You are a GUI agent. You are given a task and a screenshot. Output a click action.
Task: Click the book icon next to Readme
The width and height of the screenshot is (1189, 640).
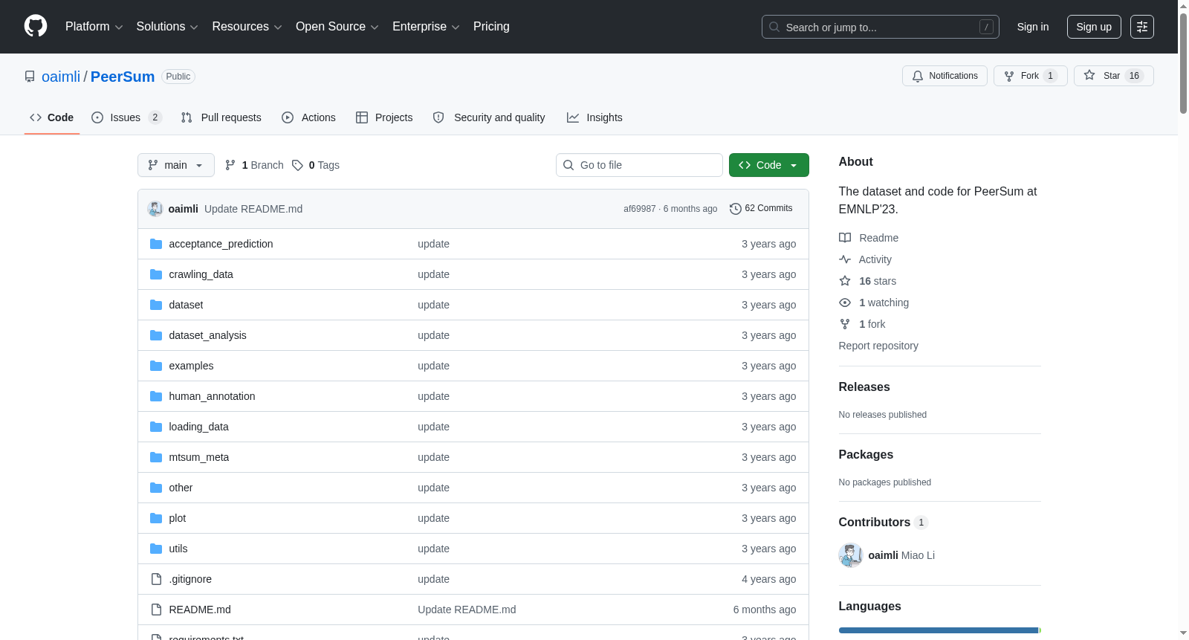pos(845,238)
